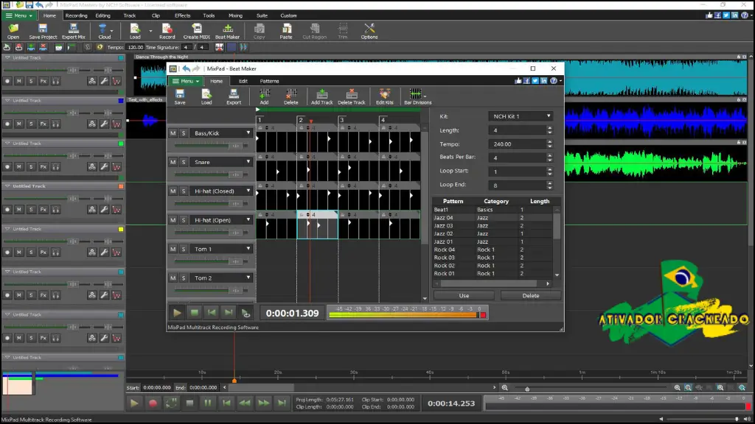Open the Snare instrument dropdown
Image resolution: width=755 pixels, height=424 pixels.
221,162
